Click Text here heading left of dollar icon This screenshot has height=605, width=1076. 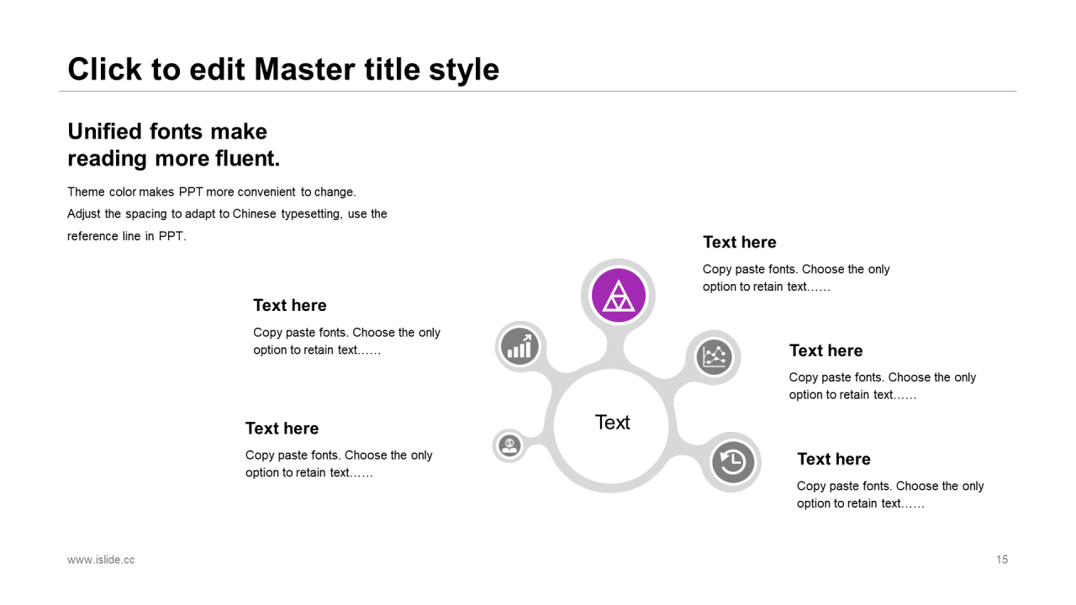(282, 429)
